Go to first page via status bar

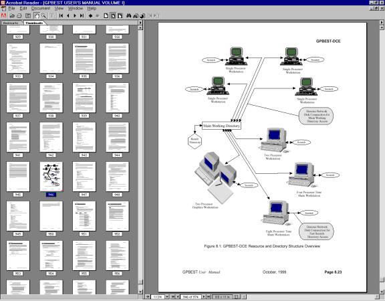[x=173, y=297]
